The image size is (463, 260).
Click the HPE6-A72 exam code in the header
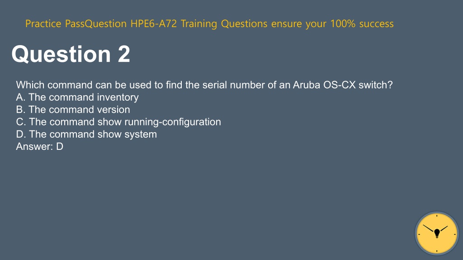click(154, 23)
